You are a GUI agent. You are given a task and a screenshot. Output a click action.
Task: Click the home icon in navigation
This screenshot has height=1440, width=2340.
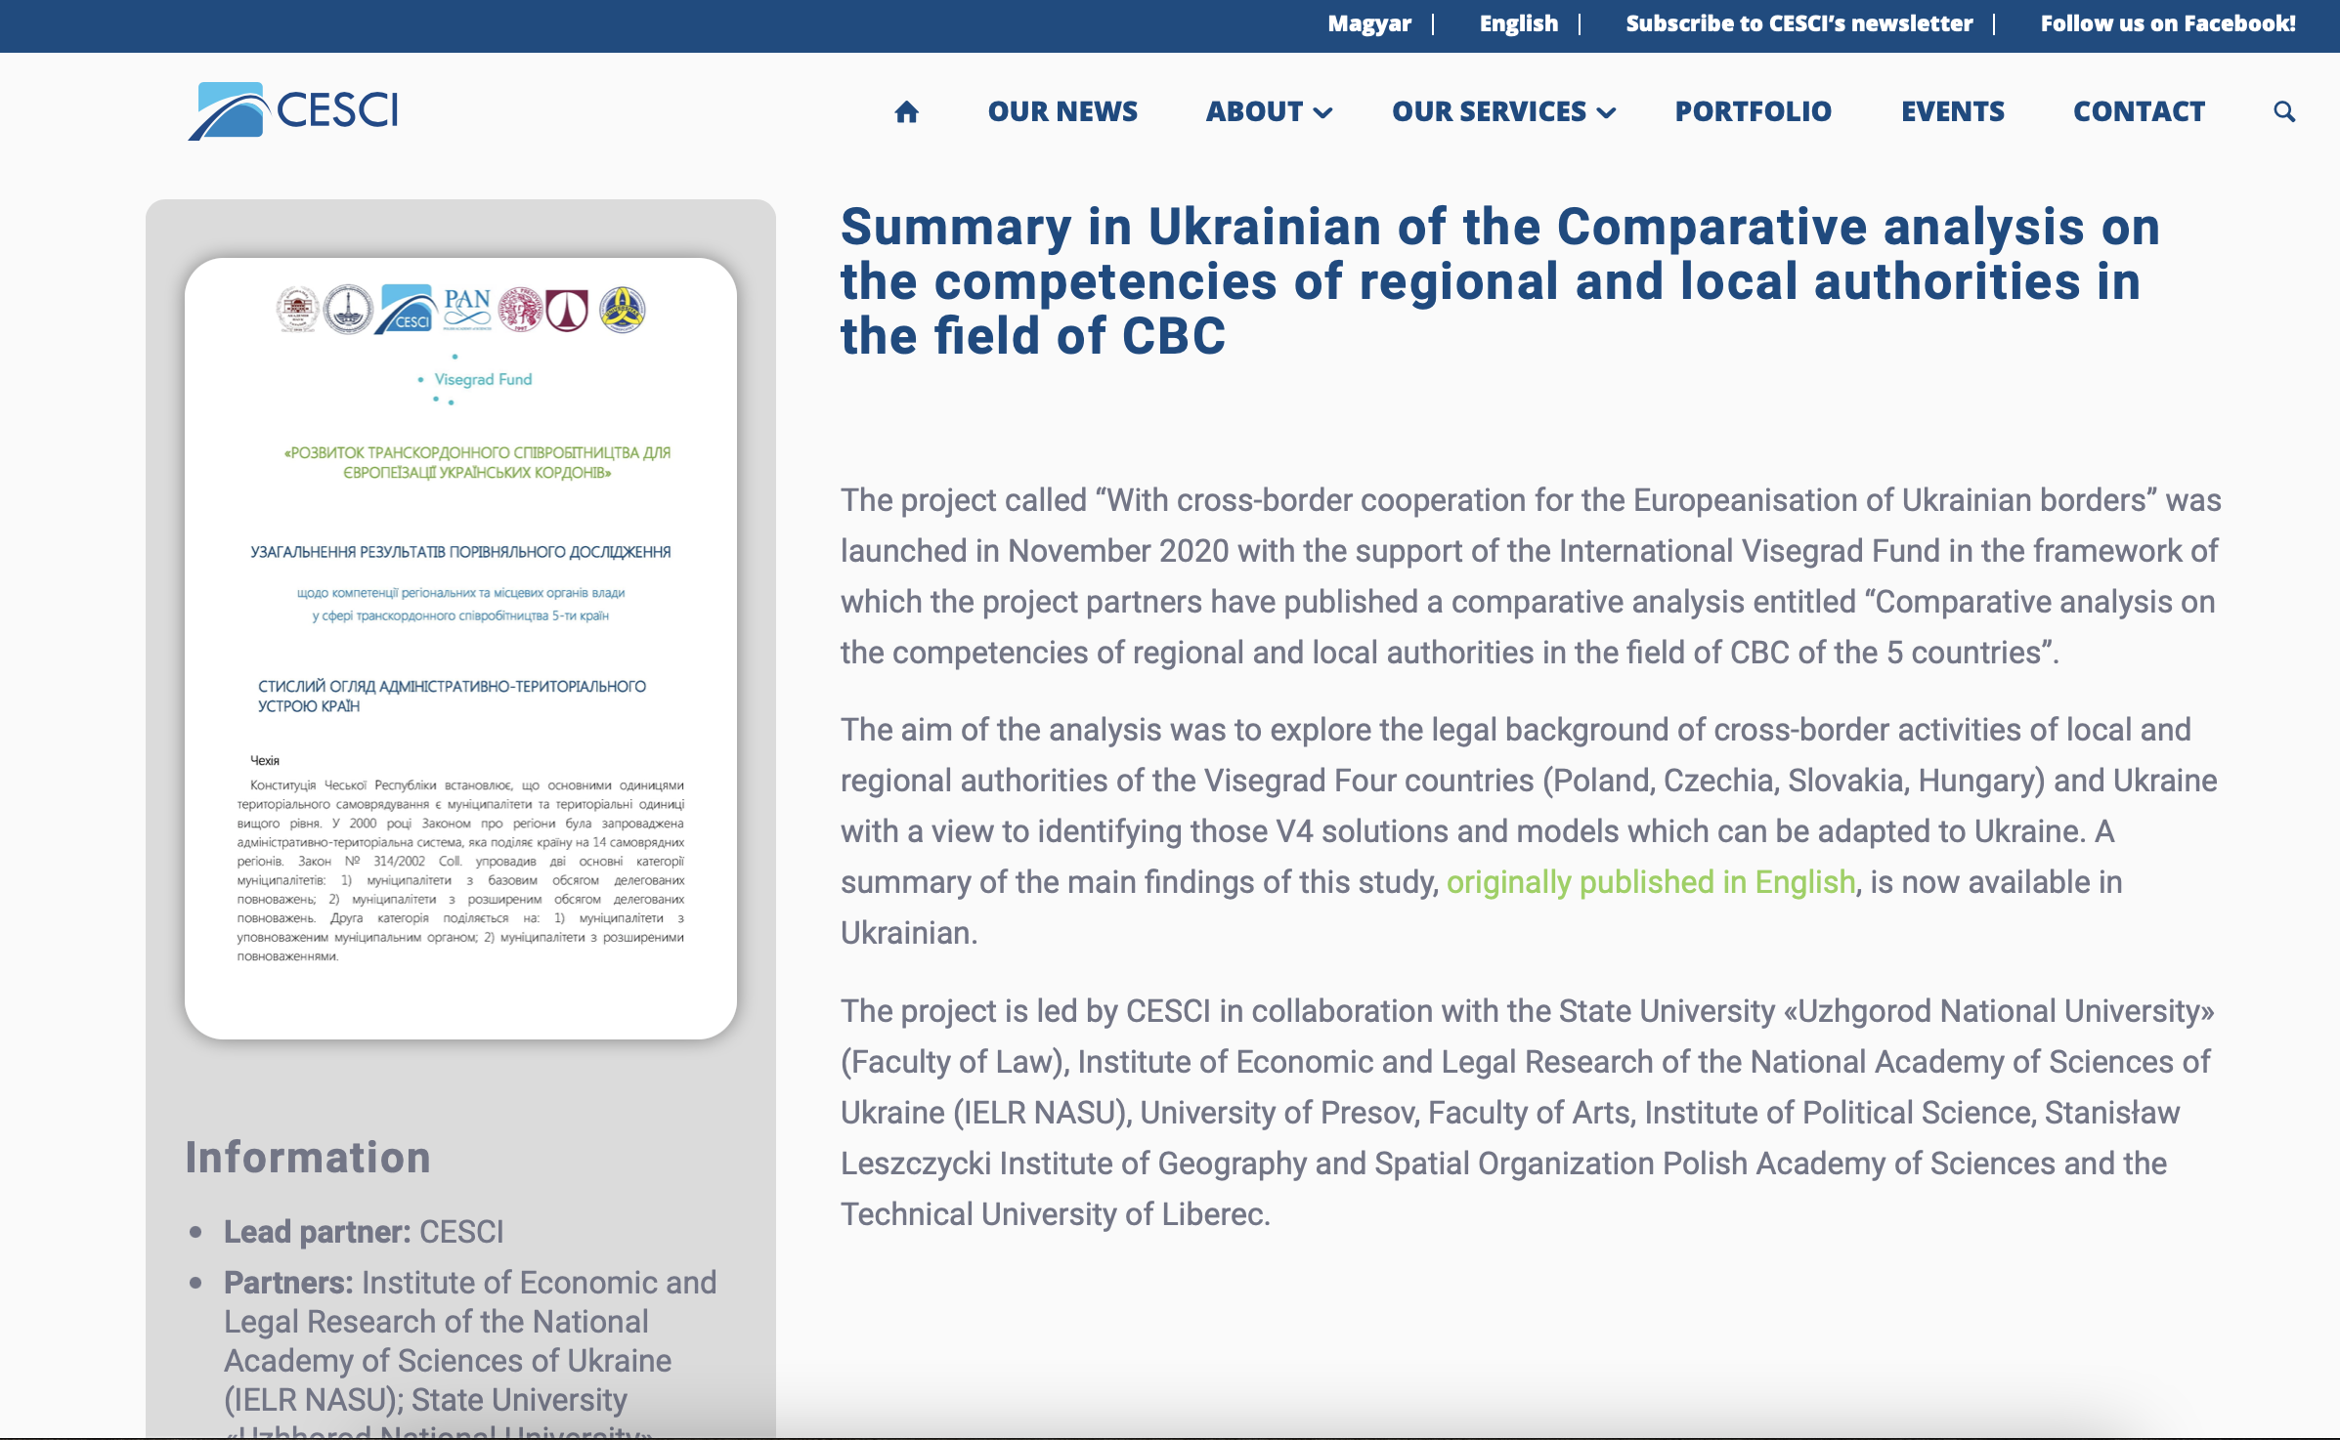coord(906,111)
